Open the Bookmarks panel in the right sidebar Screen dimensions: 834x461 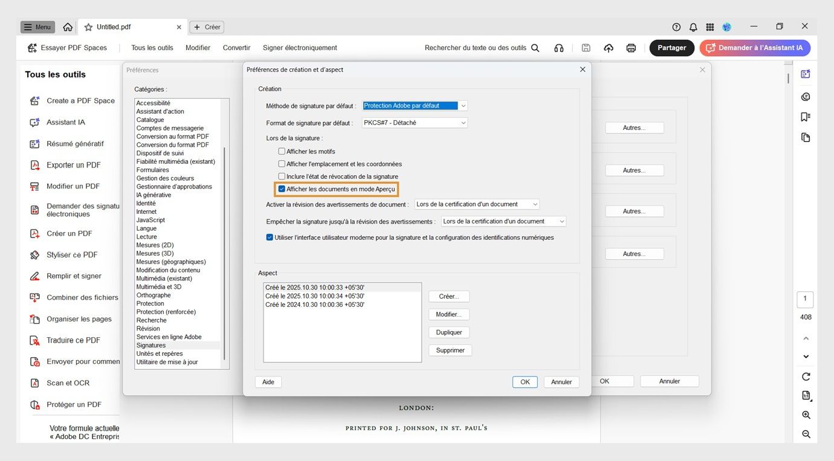(x=805, y=117)
